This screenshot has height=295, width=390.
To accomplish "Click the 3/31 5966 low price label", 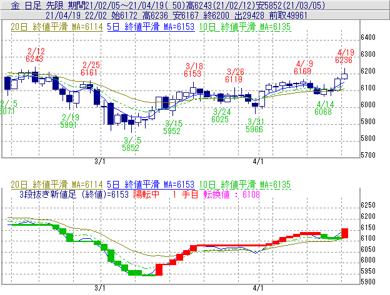I will 255,125.
